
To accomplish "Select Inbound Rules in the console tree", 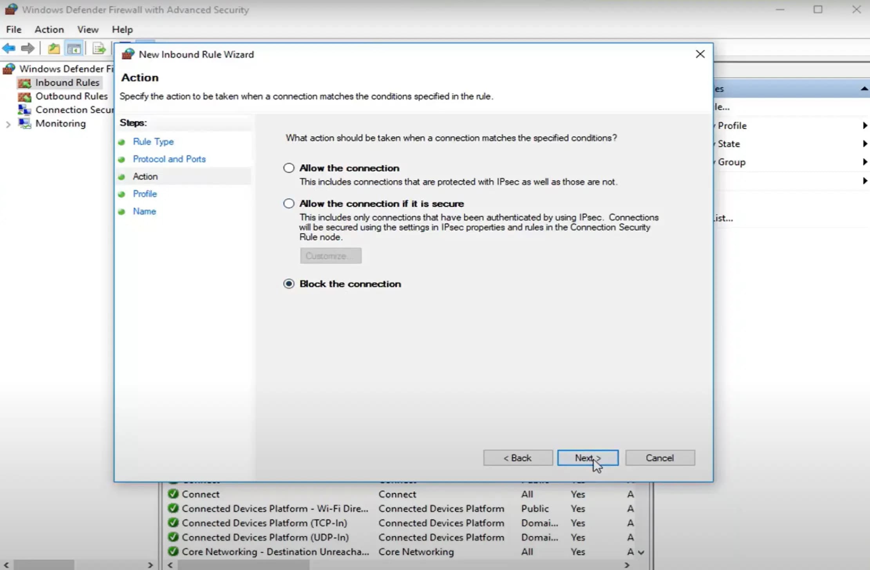I will [x=67, y=83].
